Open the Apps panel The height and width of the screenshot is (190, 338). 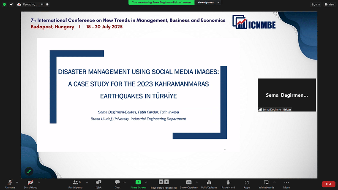(x=247, y=182)
